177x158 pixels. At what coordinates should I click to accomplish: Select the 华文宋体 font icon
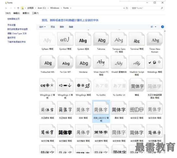(x=119, y=131)
